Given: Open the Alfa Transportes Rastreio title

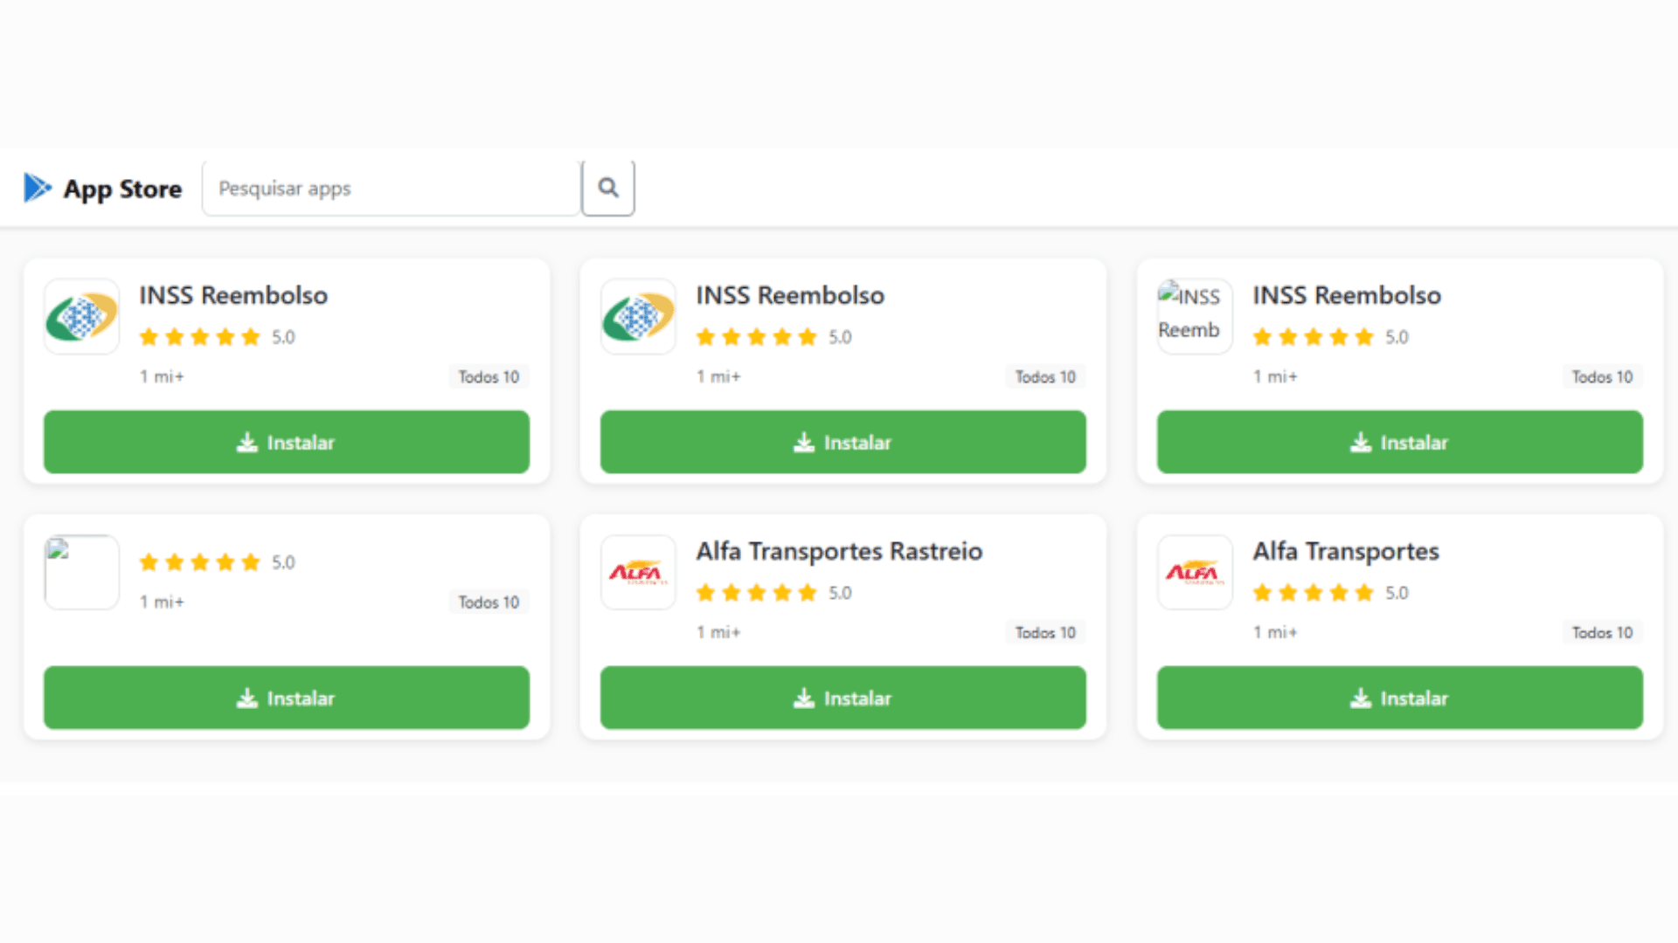Looking at the screenshot, I should click(839, 551).
